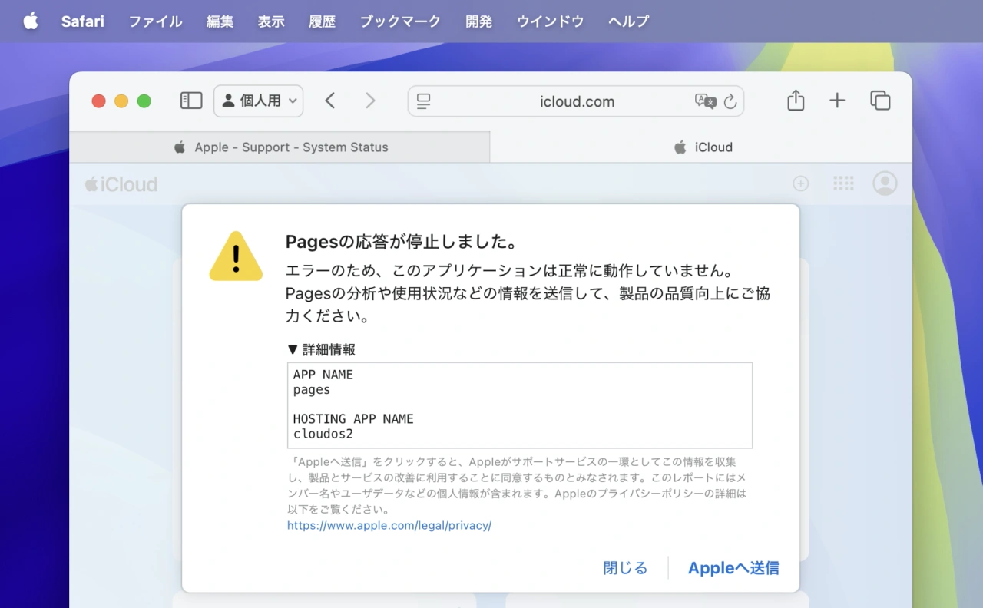Click the forward navigation arrow

click(370, 101)
